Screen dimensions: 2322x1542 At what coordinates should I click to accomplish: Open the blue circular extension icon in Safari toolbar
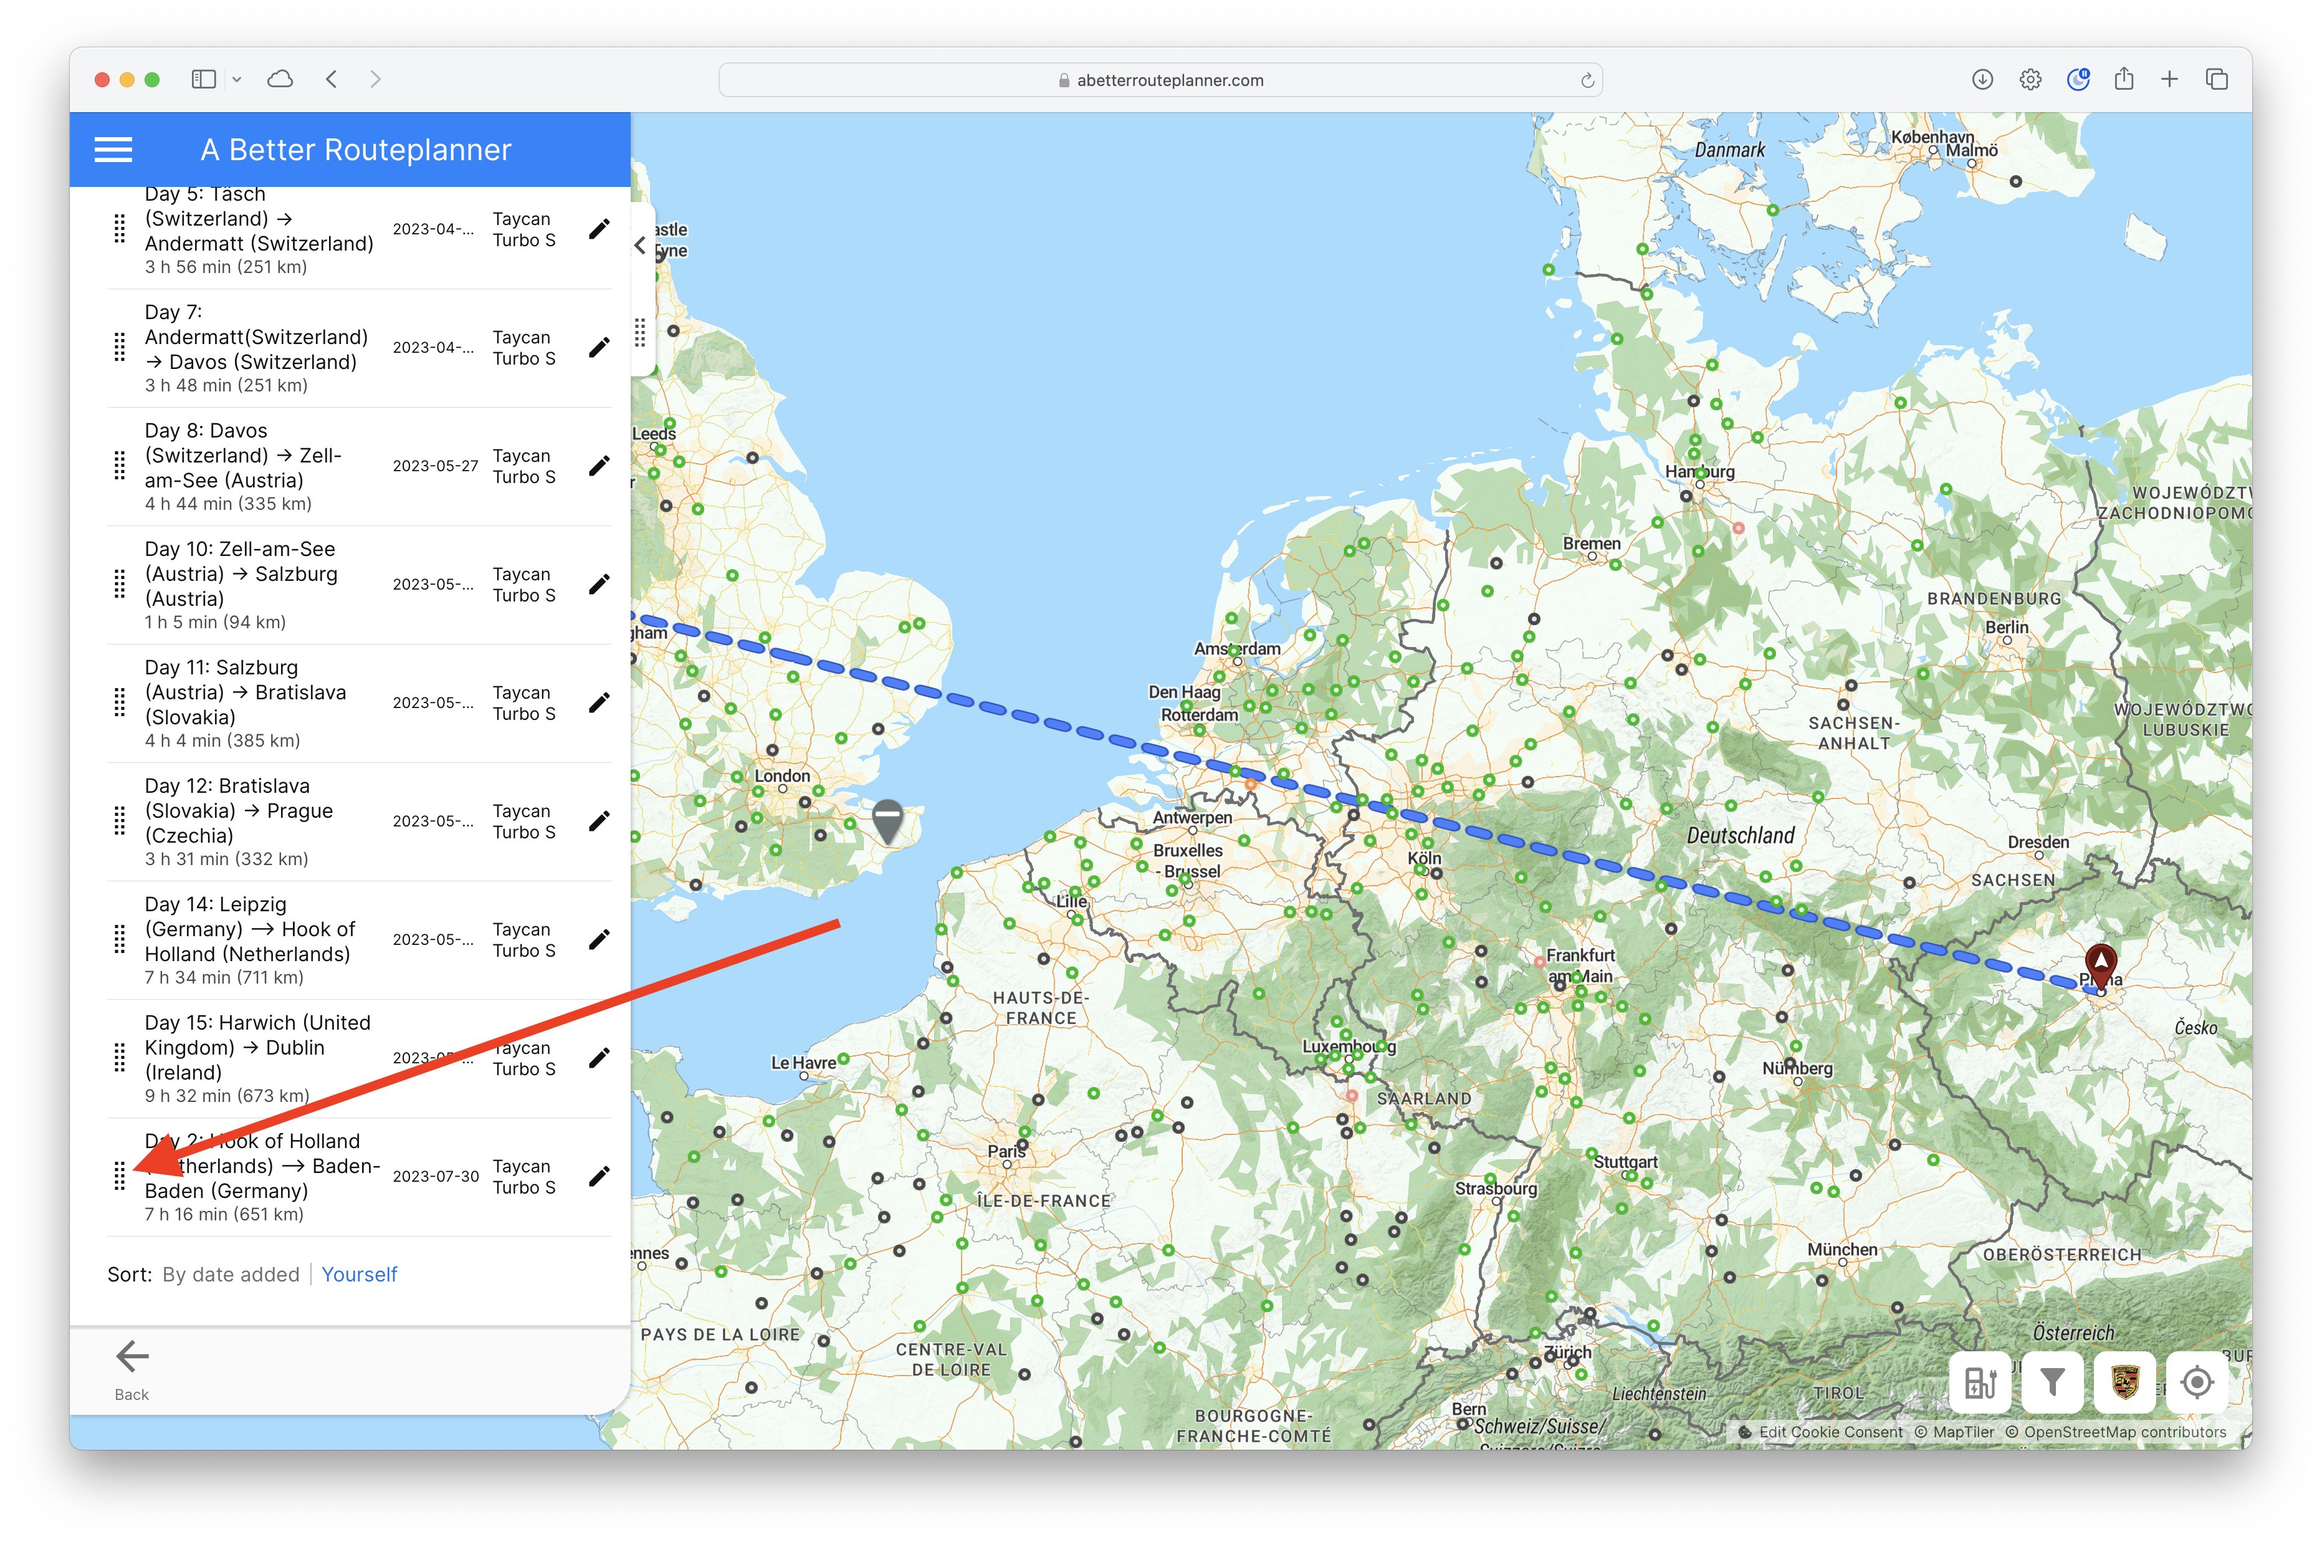2078,80
